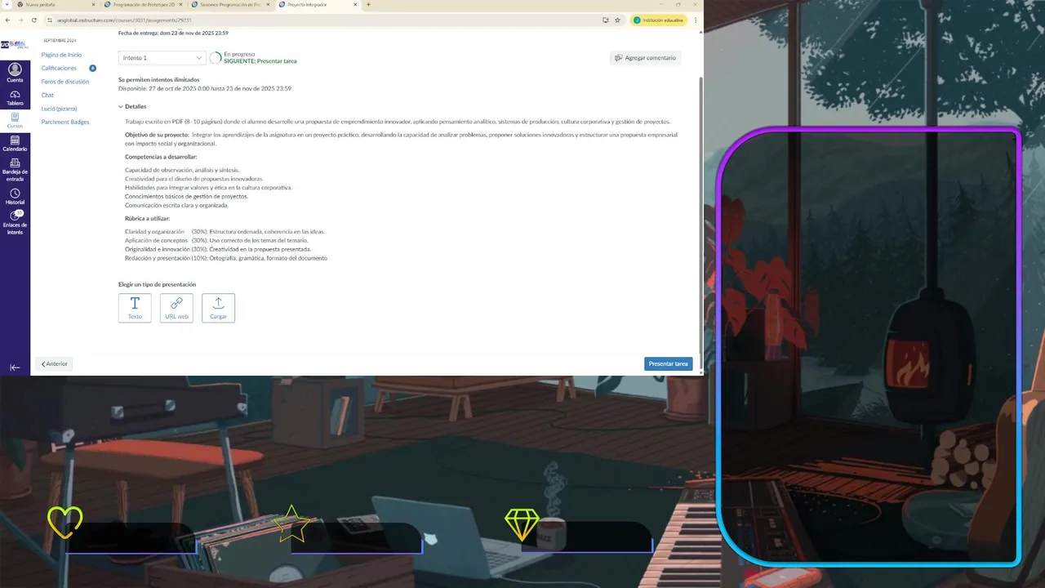Click 'Competencias a desarrollar:' heading
The height and width of the screenshot is (588, 1045).
point(161,157)
